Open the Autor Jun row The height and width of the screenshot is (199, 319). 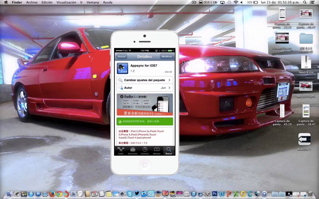point(145,88)
